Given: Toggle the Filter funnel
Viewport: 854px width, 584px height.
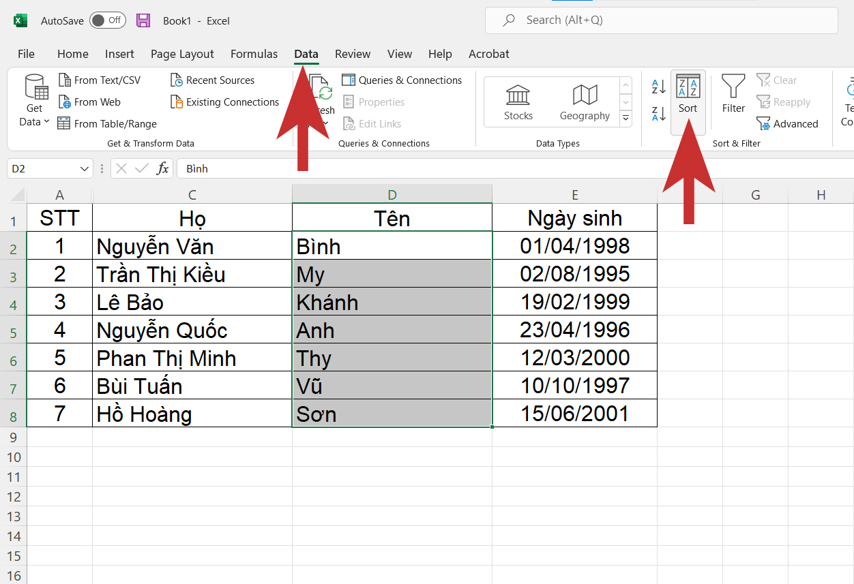Looking at the screenshot, I should (x=733, y=94).
